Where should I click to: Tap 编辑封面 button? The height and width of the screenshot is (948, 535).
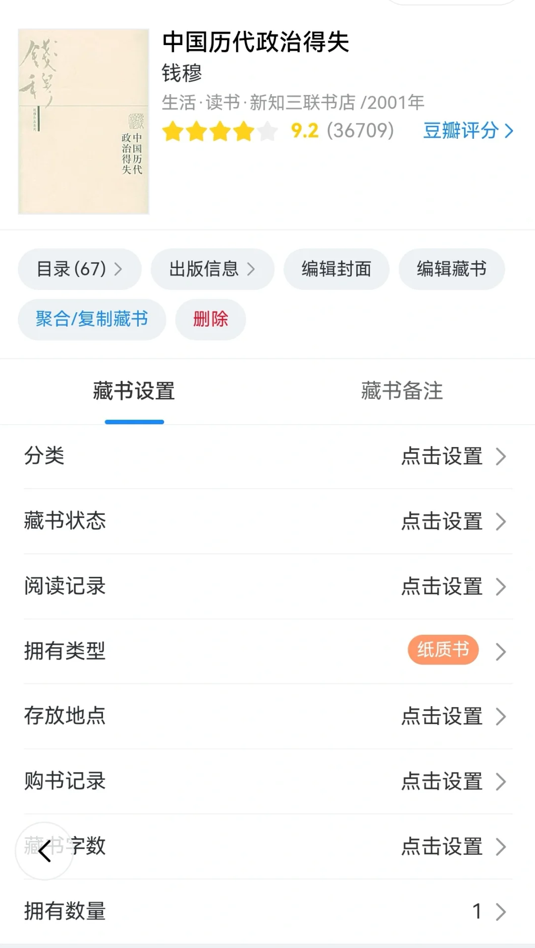[x=336, y=269]
